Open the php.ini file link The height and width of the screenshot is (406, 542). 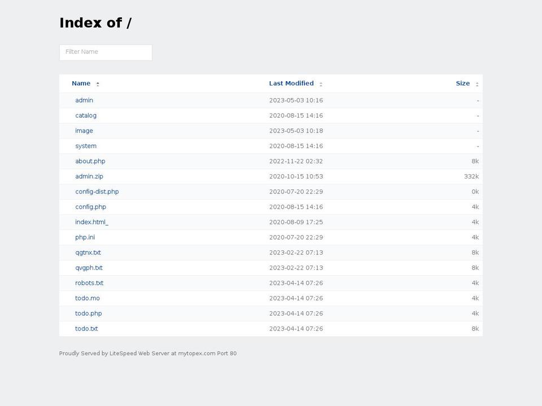tap(85, 237)
